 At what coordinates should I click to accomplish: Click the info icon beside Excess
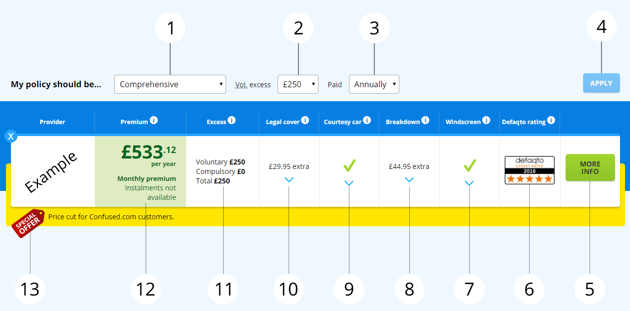pos(232,121)
